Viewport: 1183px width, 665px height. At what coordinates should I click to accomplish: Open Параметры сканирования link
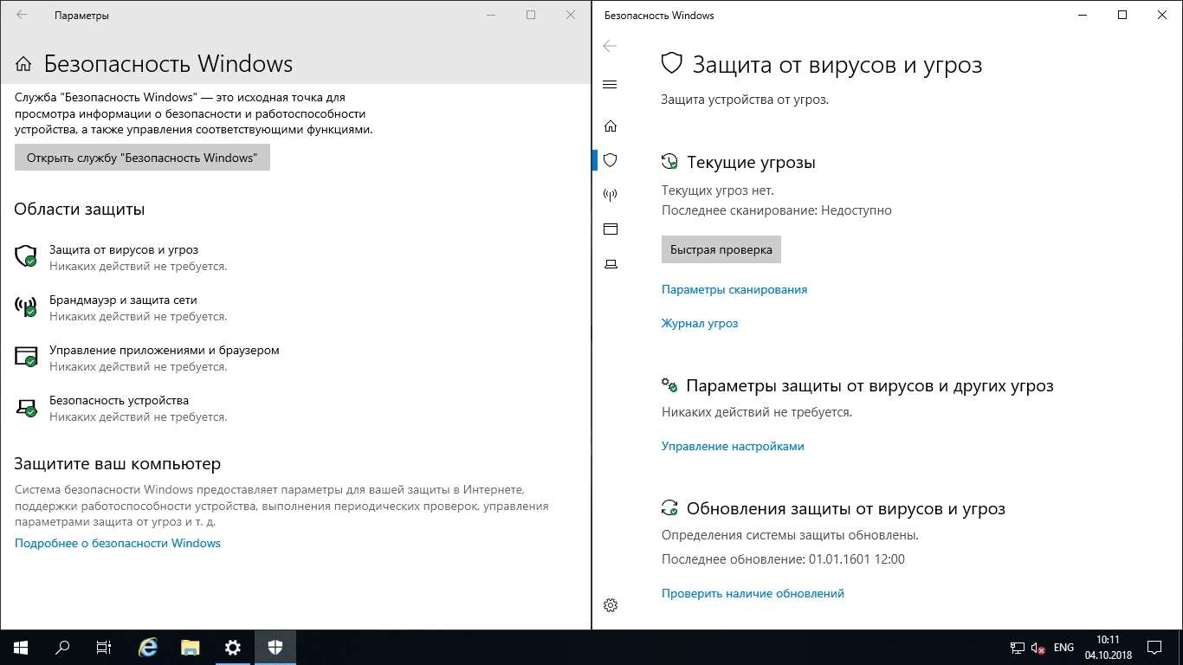click(x=734, y=289)
